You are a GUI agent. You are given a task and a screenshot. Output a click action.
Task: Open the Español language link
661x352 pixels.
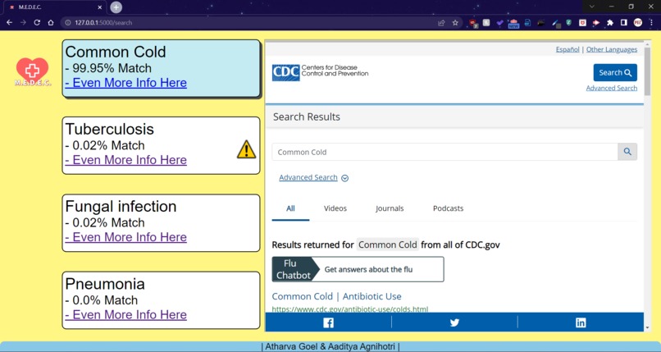(568, 49)
